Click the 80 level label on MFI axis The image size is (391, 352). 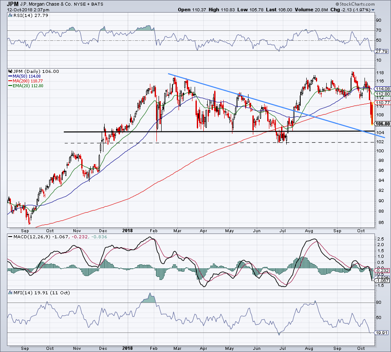click(x=378, y=303)
